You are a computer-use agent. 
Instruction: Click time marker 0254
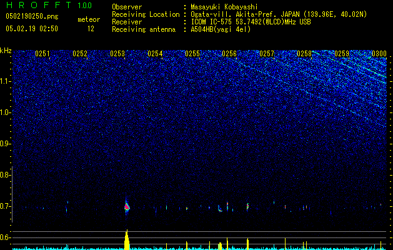pyautogui.click(x=155, y=54)
